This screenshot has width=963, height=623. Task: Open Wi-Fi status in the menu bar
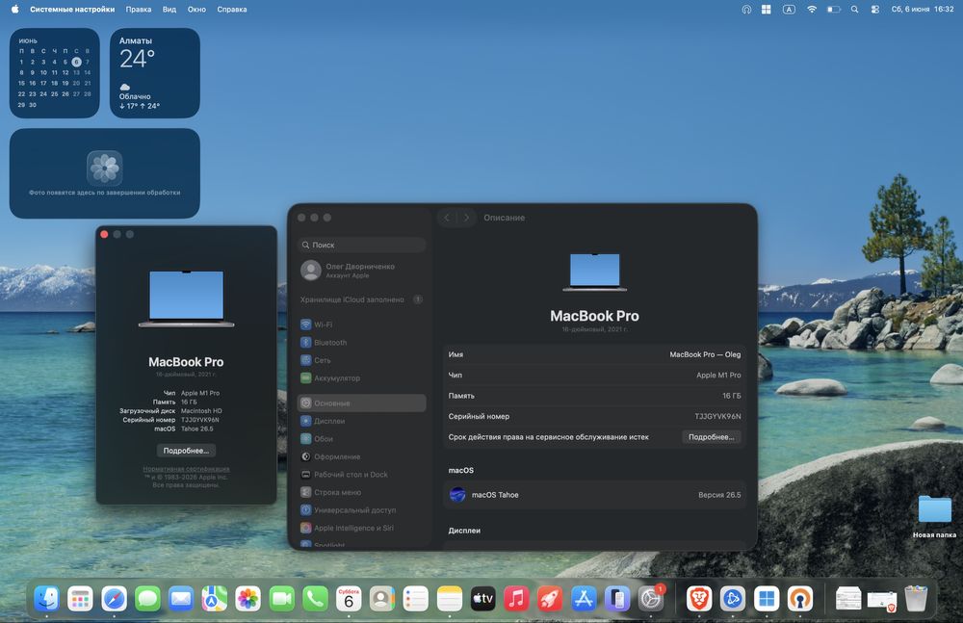(811, 10)
